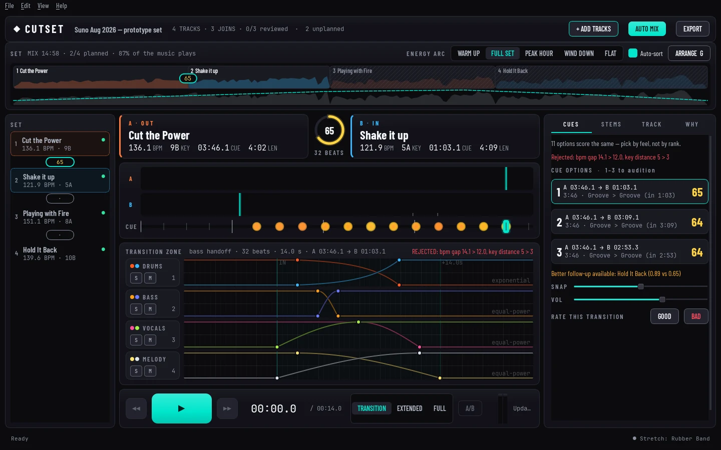Switch to the STEMS tab
This screenshot has width=721, height=450.
611,124
